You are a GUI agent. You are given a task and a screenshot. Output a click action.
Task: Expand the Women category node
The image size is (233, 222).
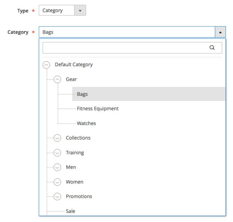57,182
